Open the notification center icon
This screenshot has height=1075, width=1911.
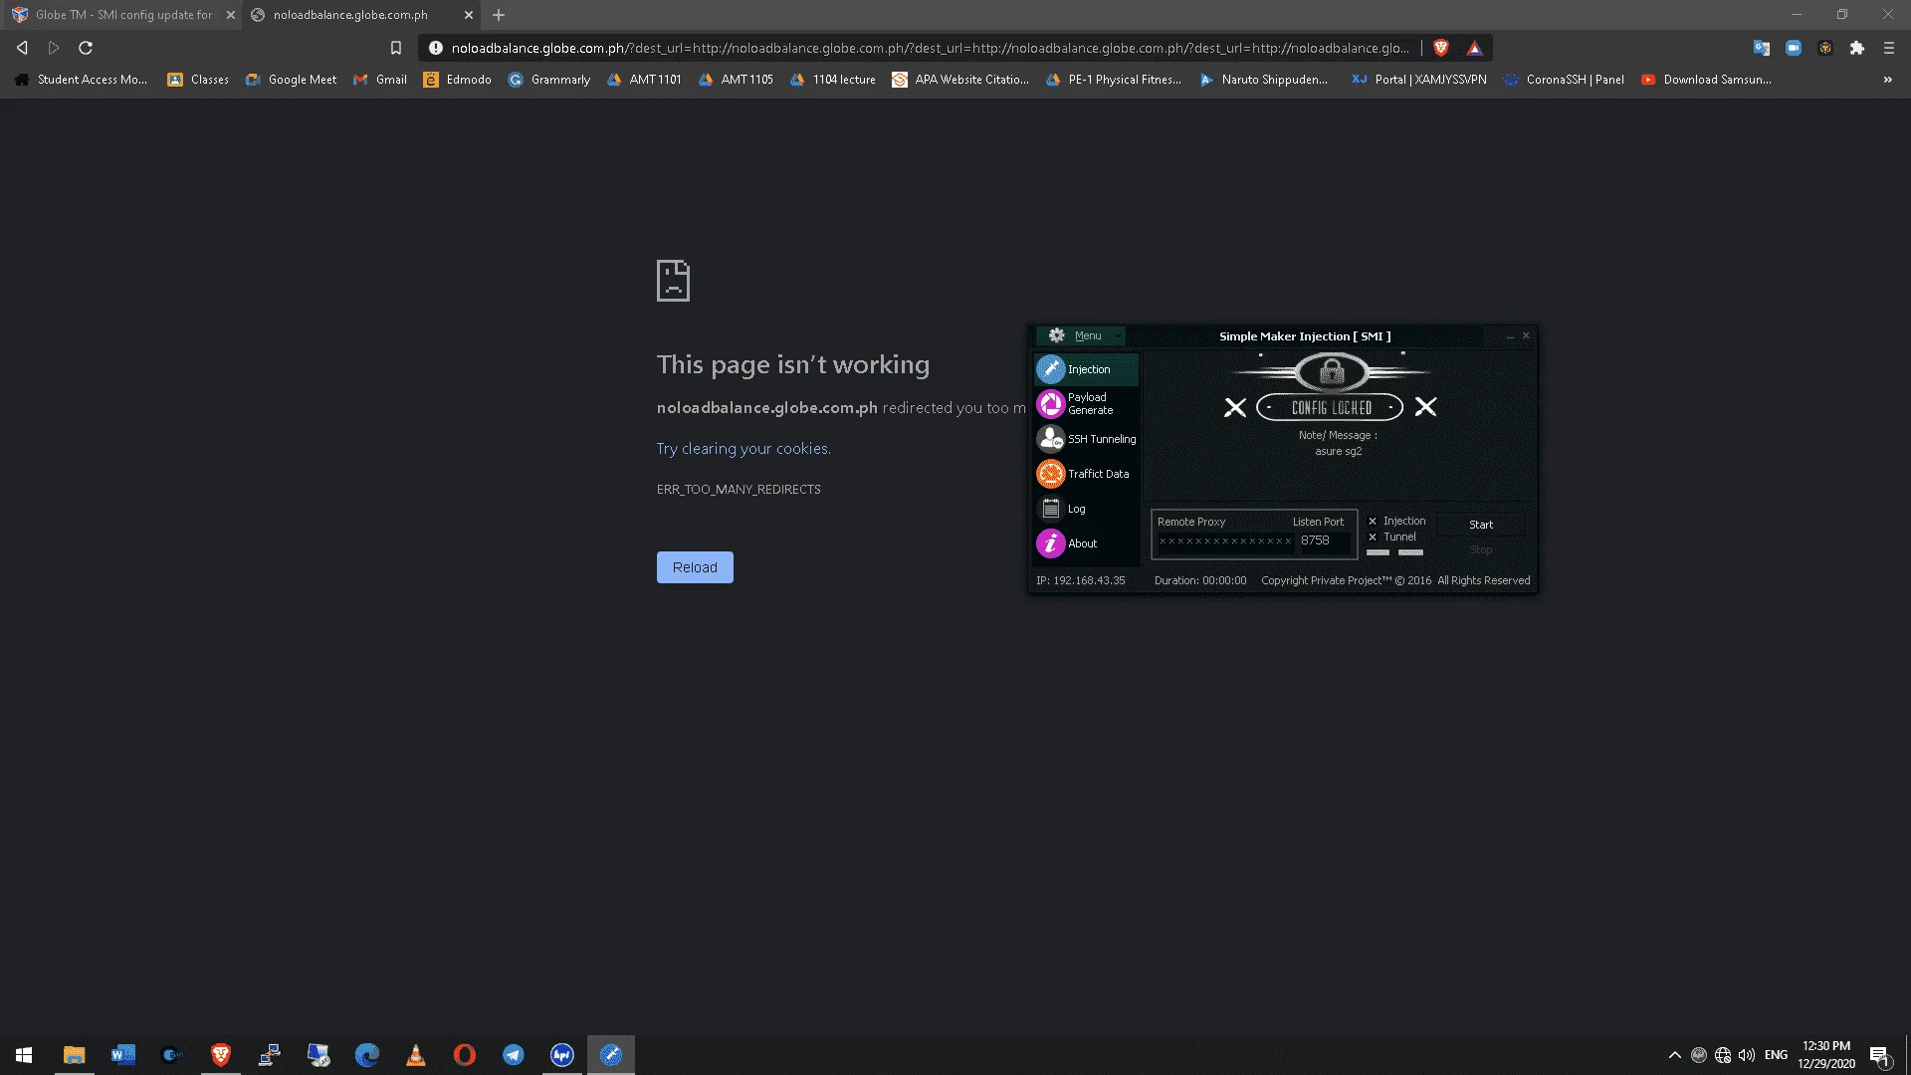[1880, 1055]
